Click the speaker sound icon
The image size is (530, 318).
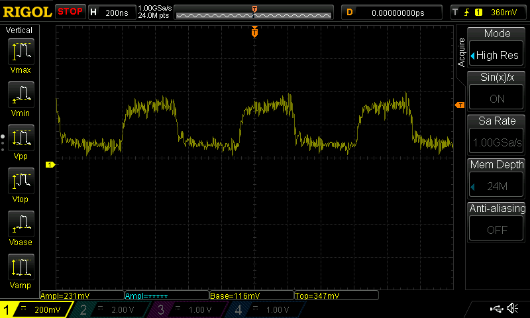click(512, 308)
